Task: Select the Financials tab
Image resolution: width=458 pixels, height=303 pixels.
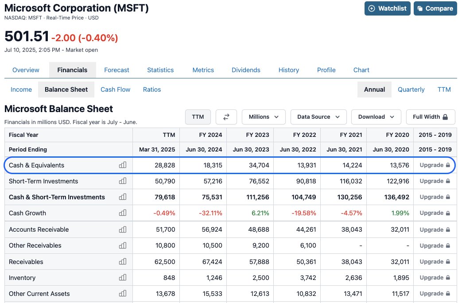Action: tap(73, 70)
